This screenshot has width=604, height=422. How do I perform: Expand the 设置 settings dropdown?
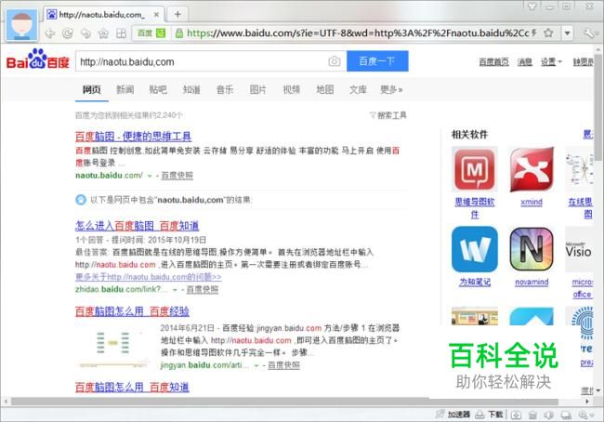coord(551,61)
